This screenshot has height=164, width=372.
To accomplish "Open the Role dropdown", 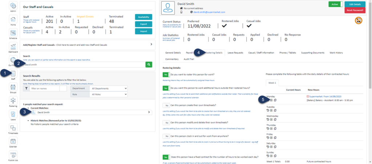I will (108, 94).
